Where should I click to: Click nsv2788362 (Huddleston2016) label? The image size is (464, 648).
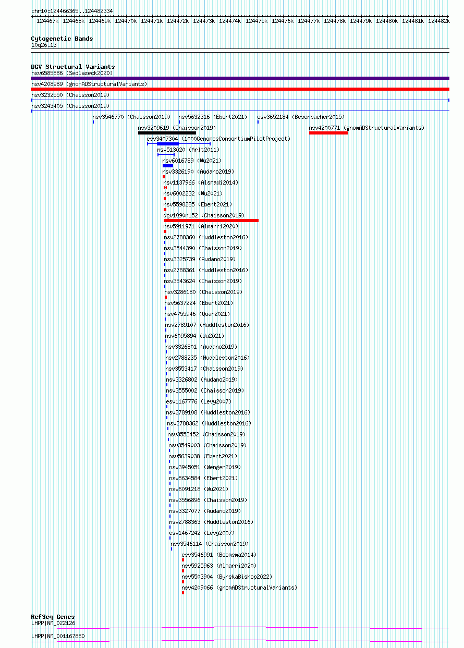pyautogui.click(x=209, y=424)
